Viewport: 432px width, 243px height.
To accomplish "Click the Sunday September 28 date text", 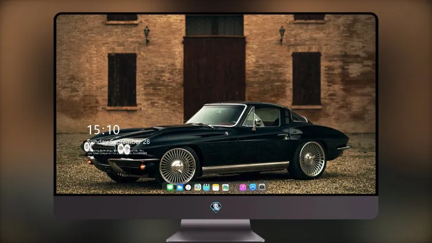I will [119, 142].
